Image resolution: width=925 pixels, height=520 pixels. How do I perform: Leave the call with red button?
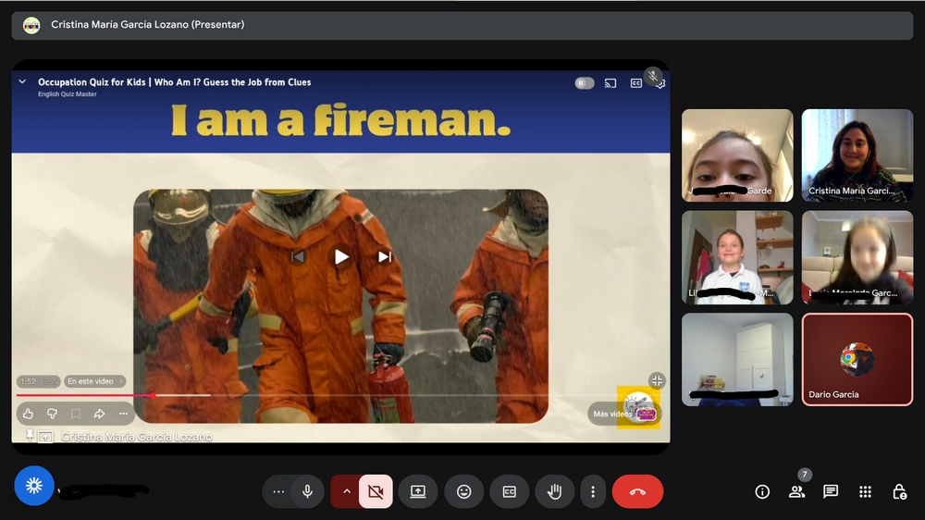[x=637, y=492]
